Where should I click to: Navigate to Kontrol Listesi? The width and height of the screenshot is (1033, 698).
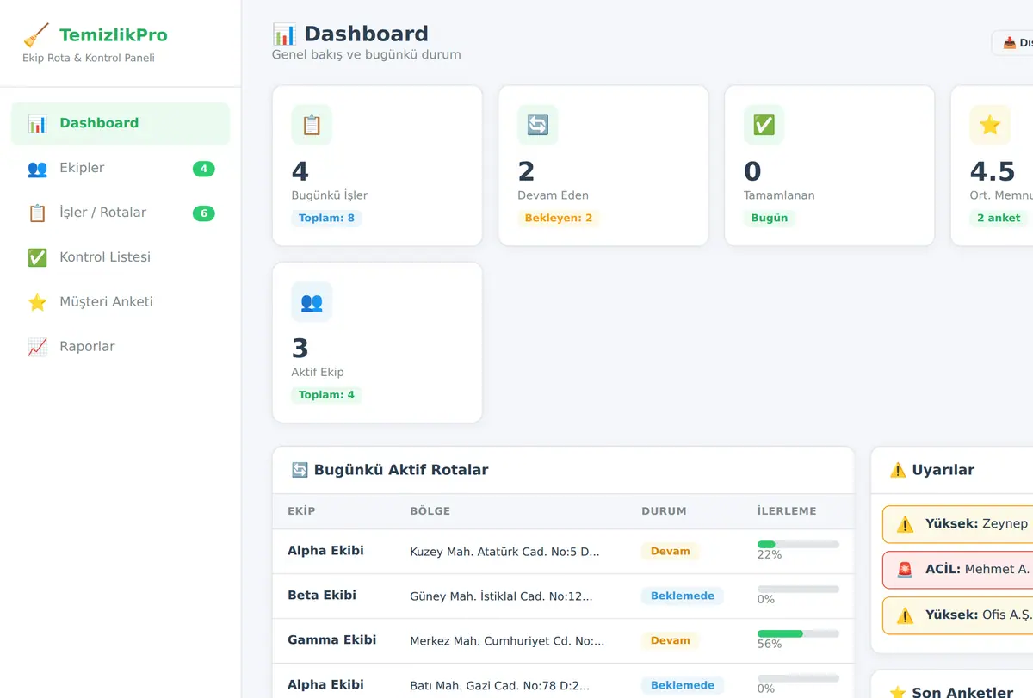(x=121, y=257)
